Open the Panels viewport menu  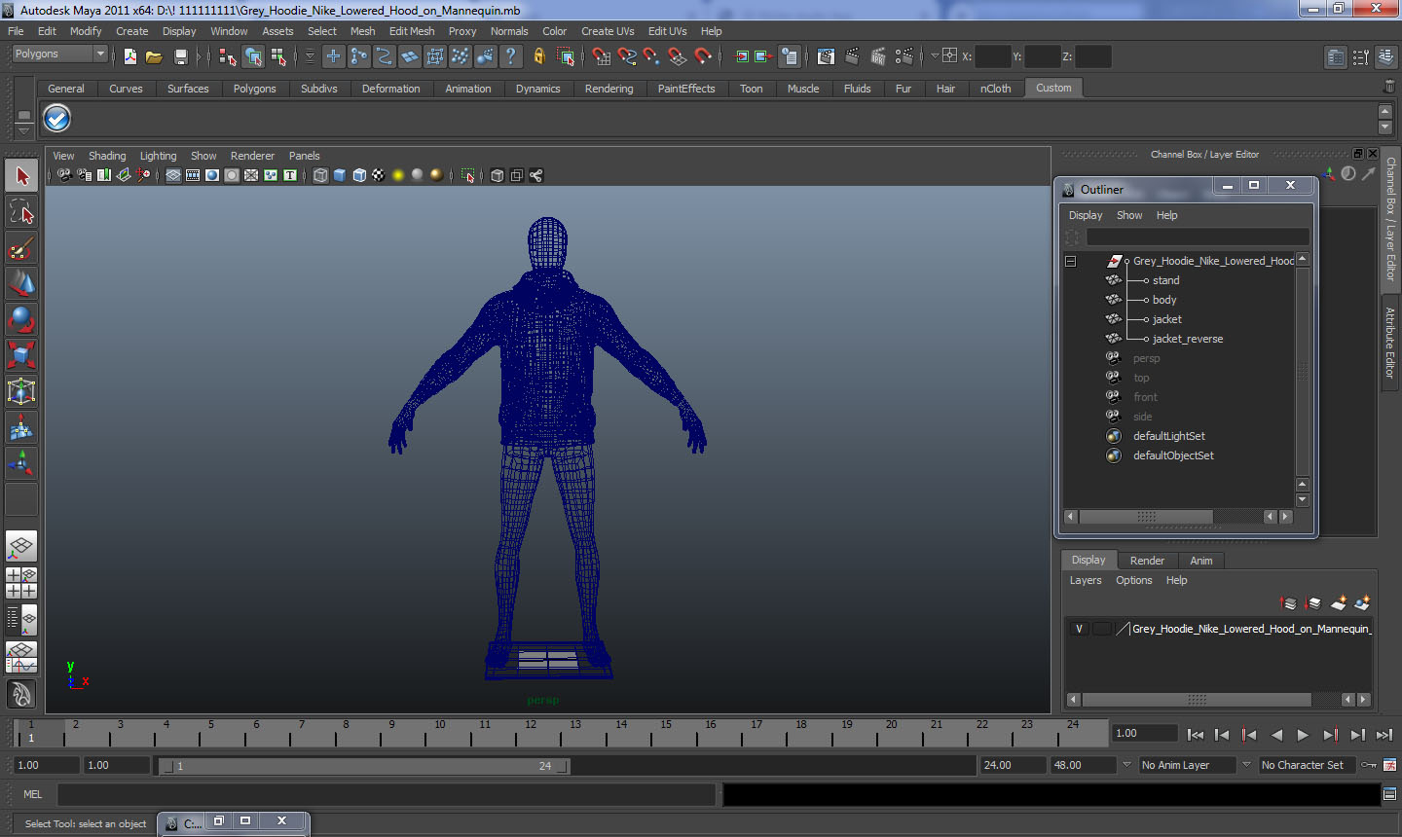[304, 156]
